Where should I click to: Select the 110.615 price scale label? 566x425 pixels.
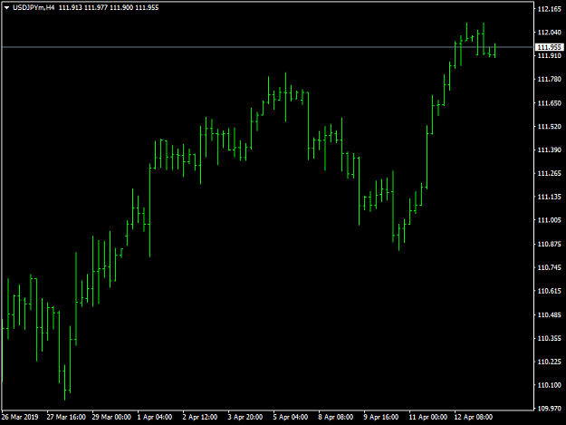tap(550, 291)
